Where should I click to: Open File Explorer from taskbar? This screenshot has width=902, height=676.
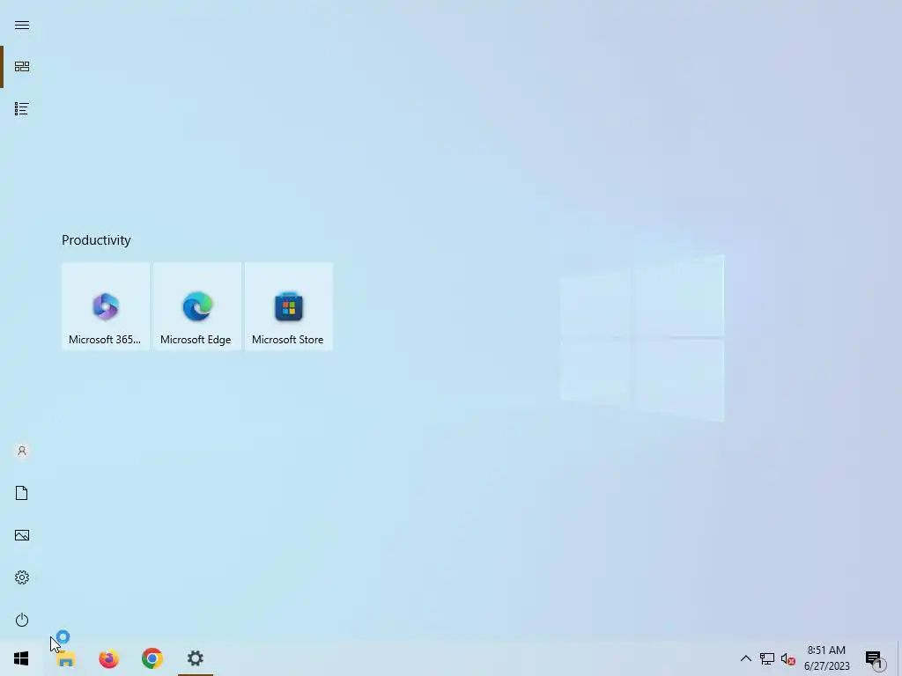[65, 658]
